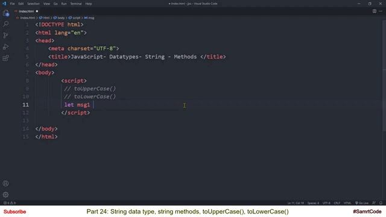386x217 pixels.
Task: Click html in the breadcrumb
Action: click(x=46, y=18)
